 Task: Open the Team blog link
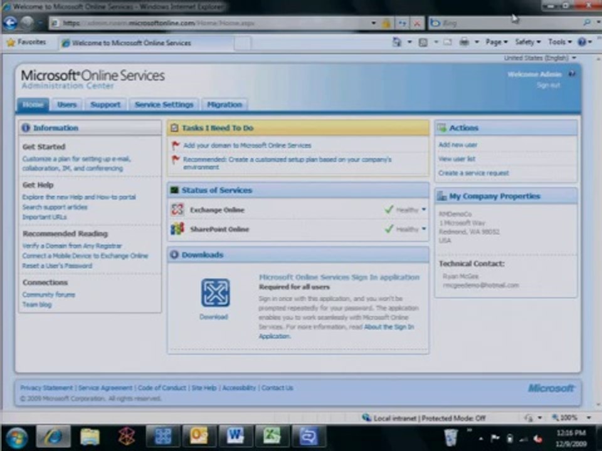pos(36,304)
